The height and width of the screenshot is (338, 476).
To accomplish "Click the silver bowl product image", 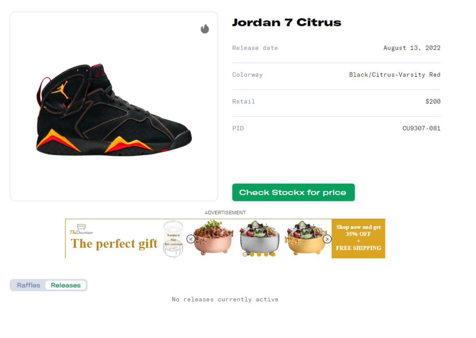I will pos(259,238).
